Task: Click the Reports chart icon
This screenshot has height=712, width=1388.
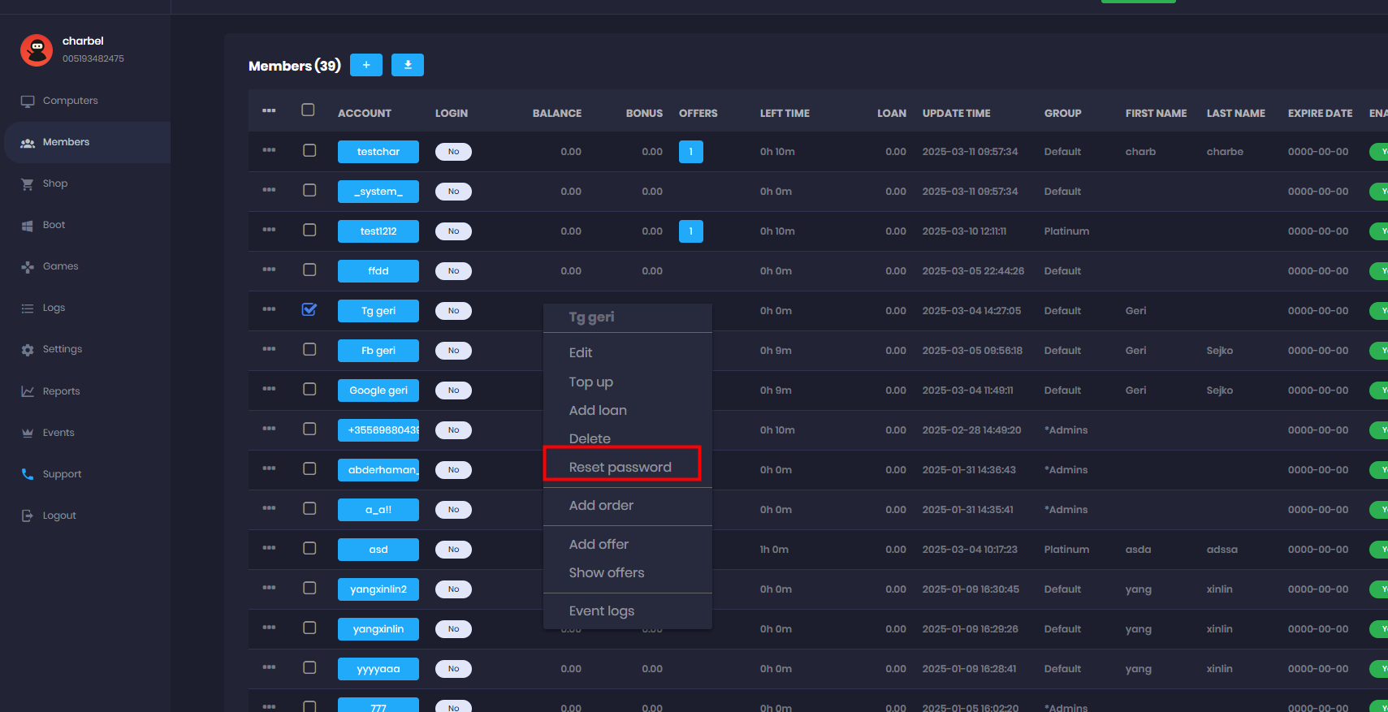Action: [28, 391]
